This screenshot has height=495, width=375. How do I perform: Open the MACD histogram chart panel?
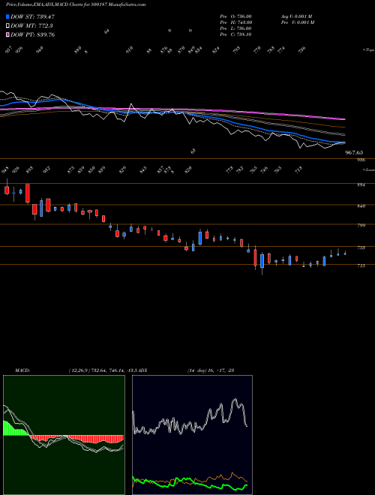pos(64,435)
